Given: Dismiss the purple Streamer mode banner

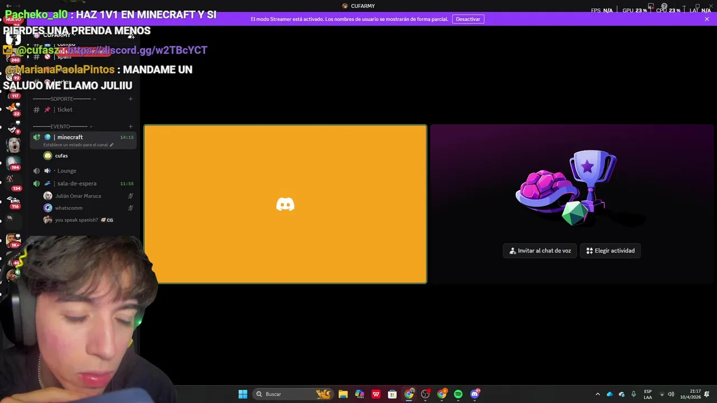Looking at the screenshot, I should click(x=707, y=19).
